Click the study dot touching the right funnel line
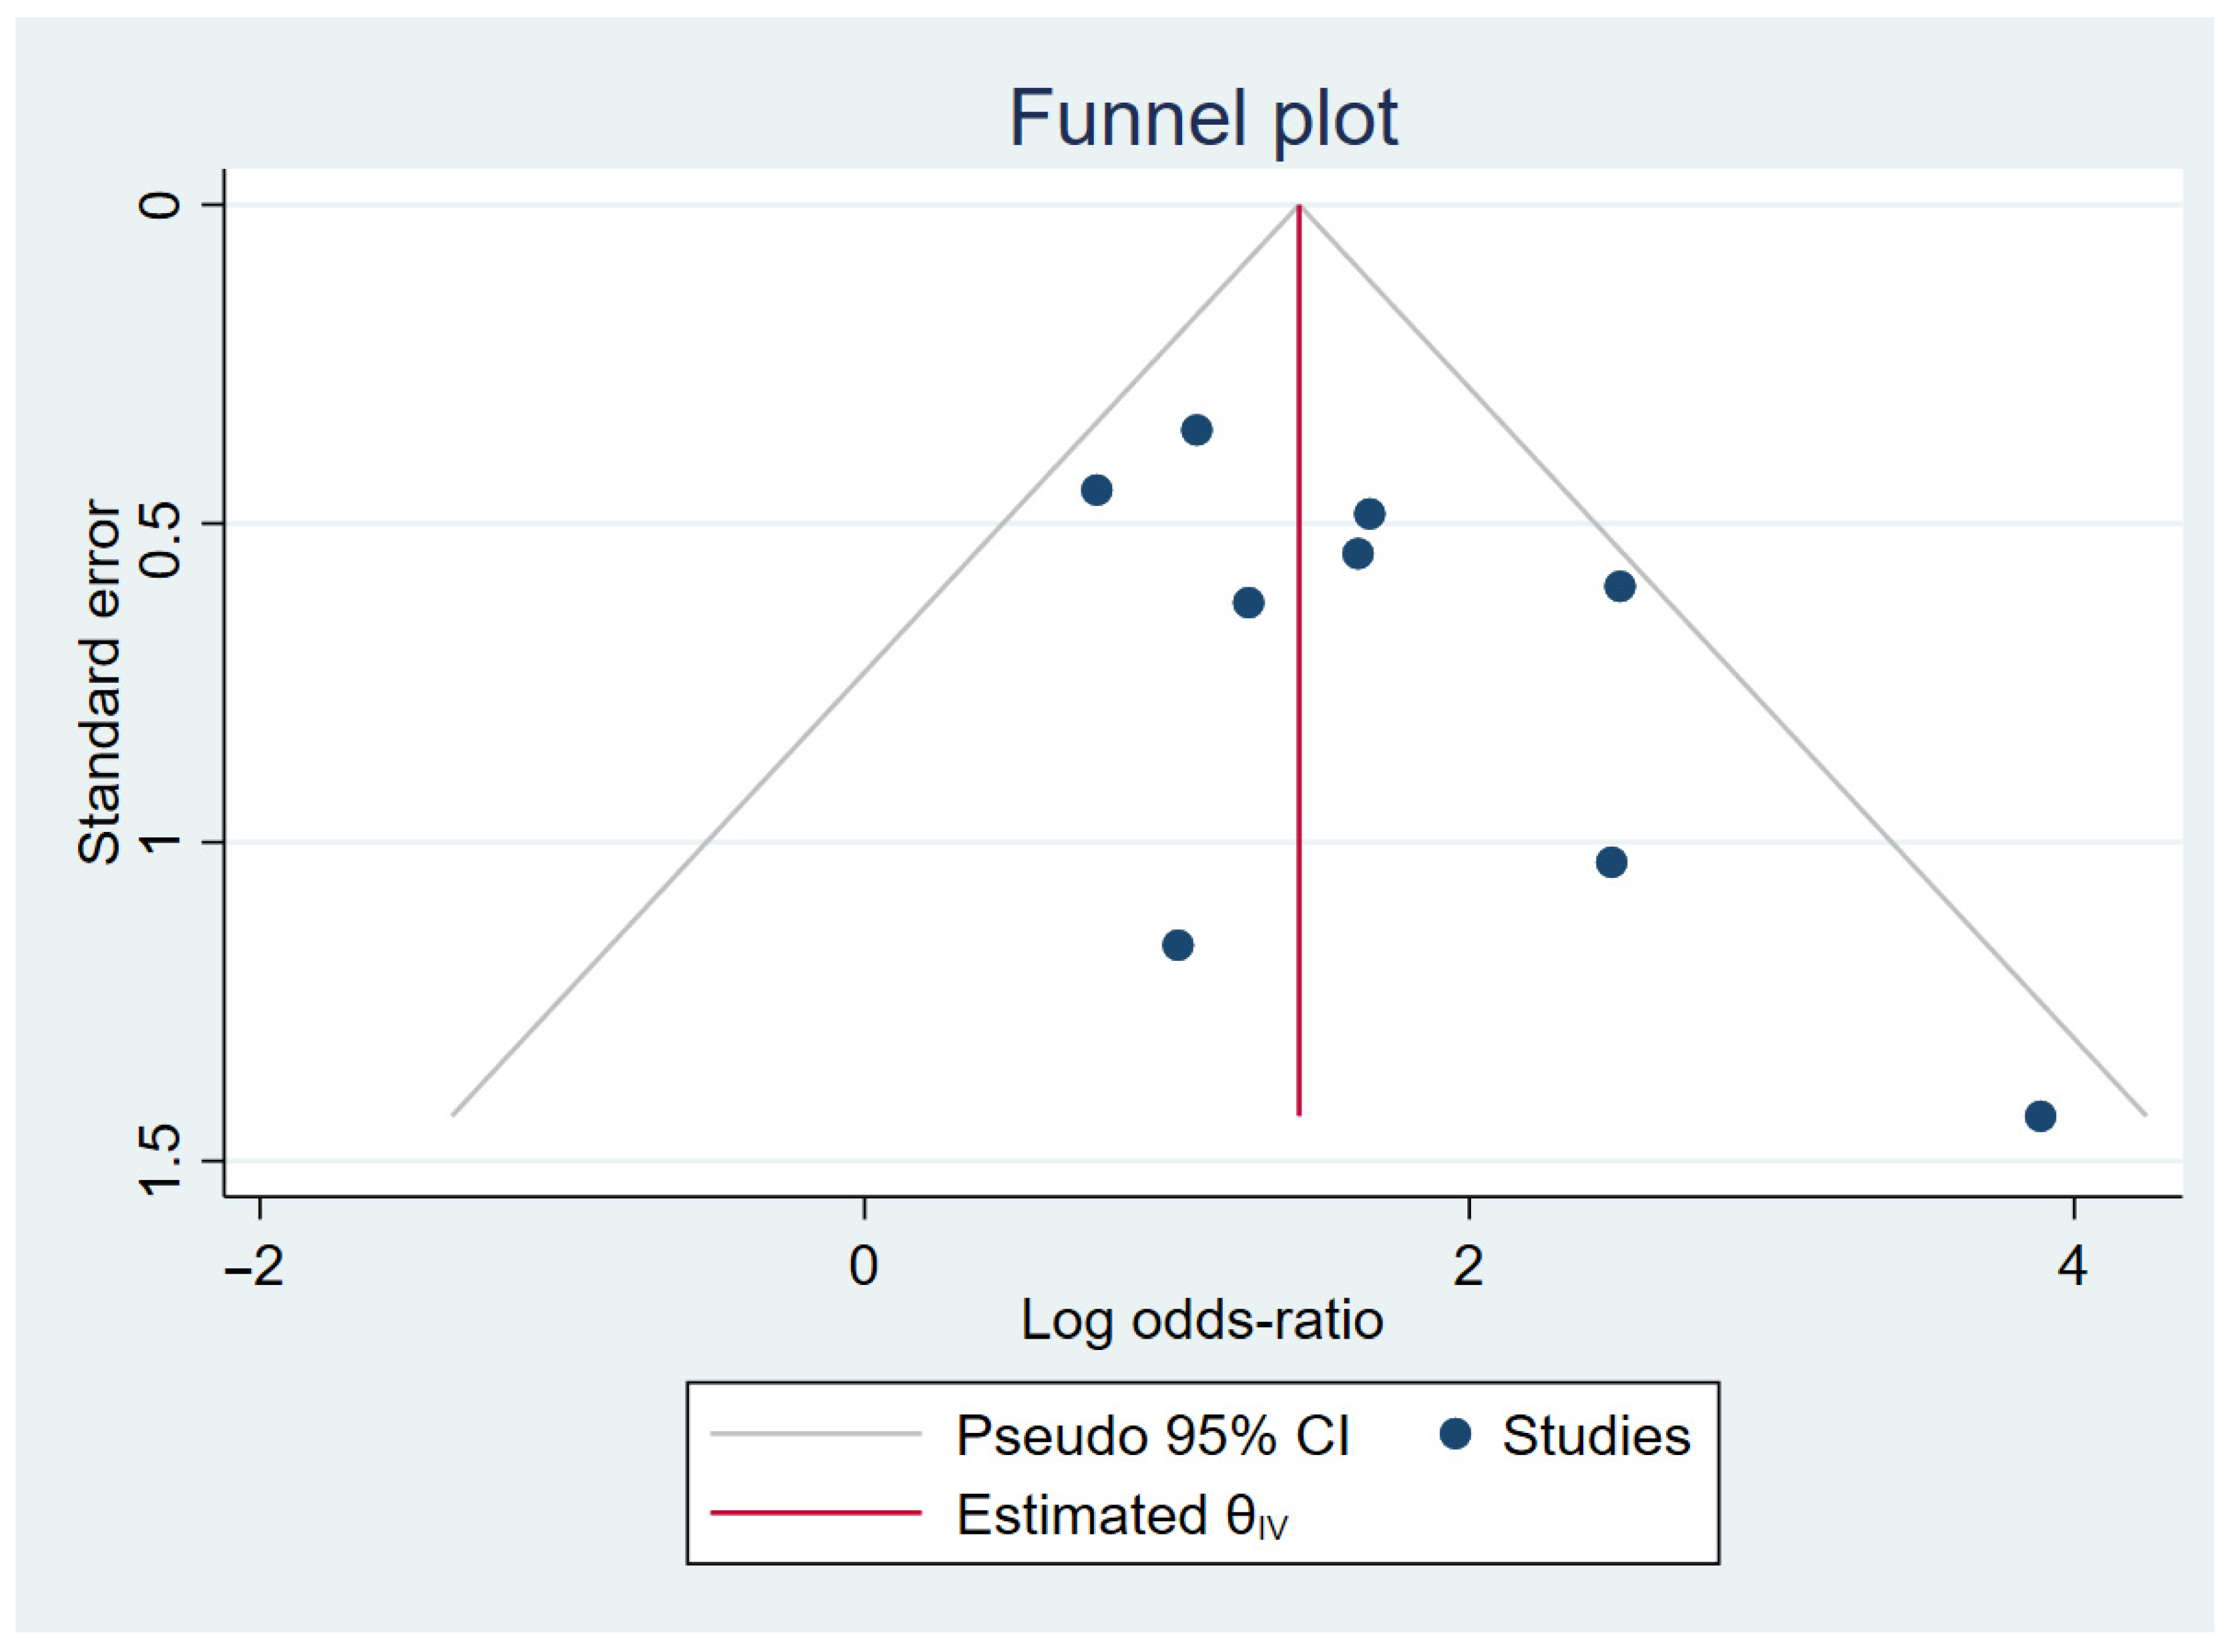This screenshot has width=2233, height=1652. point(1619,587)
